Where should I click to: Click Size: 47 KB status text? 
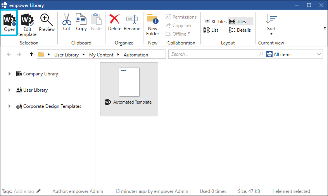point(249,191)
